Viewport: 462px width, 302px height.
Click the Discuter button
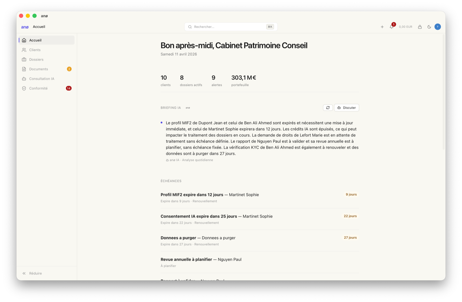click(346, 108)
